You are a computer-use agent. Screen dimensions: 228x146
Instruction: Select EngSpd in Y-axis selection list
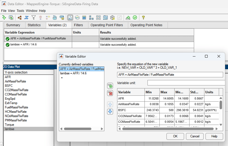[29, 99]
